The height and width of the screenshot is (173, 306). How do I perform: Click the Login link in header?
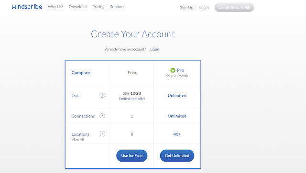coord(204,8)
